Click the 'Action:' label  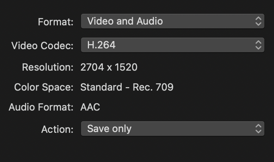[x=57, y=129]
